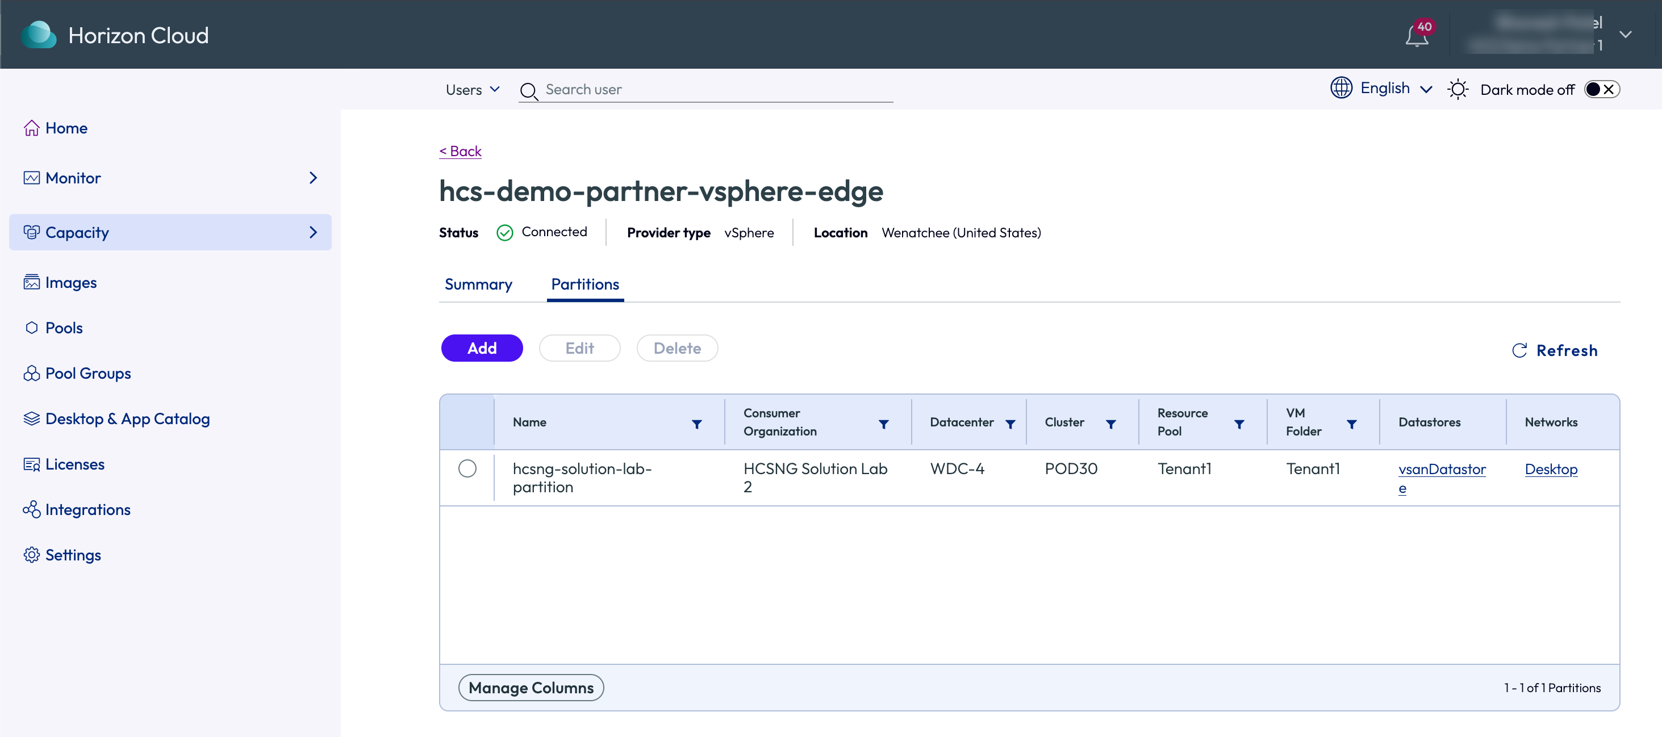Click the Delete button

point(677,348)
